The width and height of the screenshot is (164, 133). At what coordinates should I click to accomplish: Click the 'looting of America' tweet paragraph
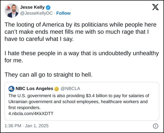81,32
